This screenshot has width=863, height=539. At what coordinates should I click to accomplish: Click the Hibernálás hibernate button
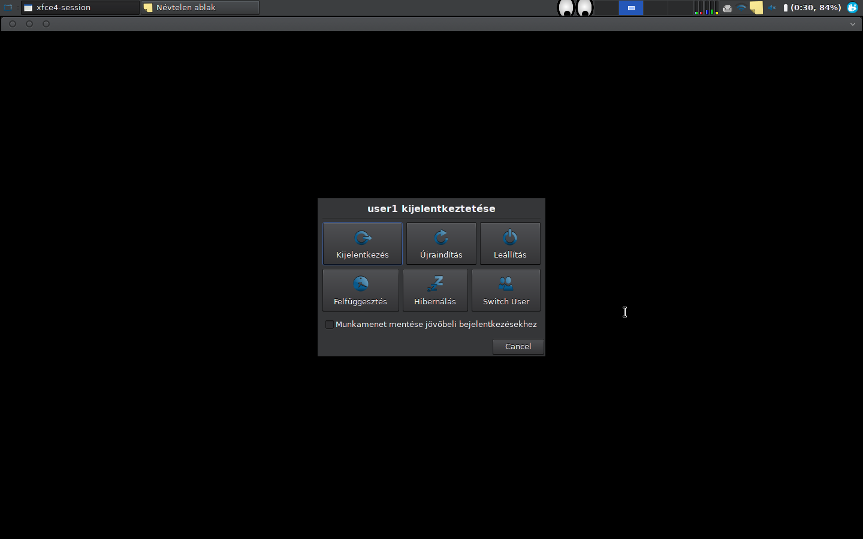pyautogui.click(x=435, y=290)
